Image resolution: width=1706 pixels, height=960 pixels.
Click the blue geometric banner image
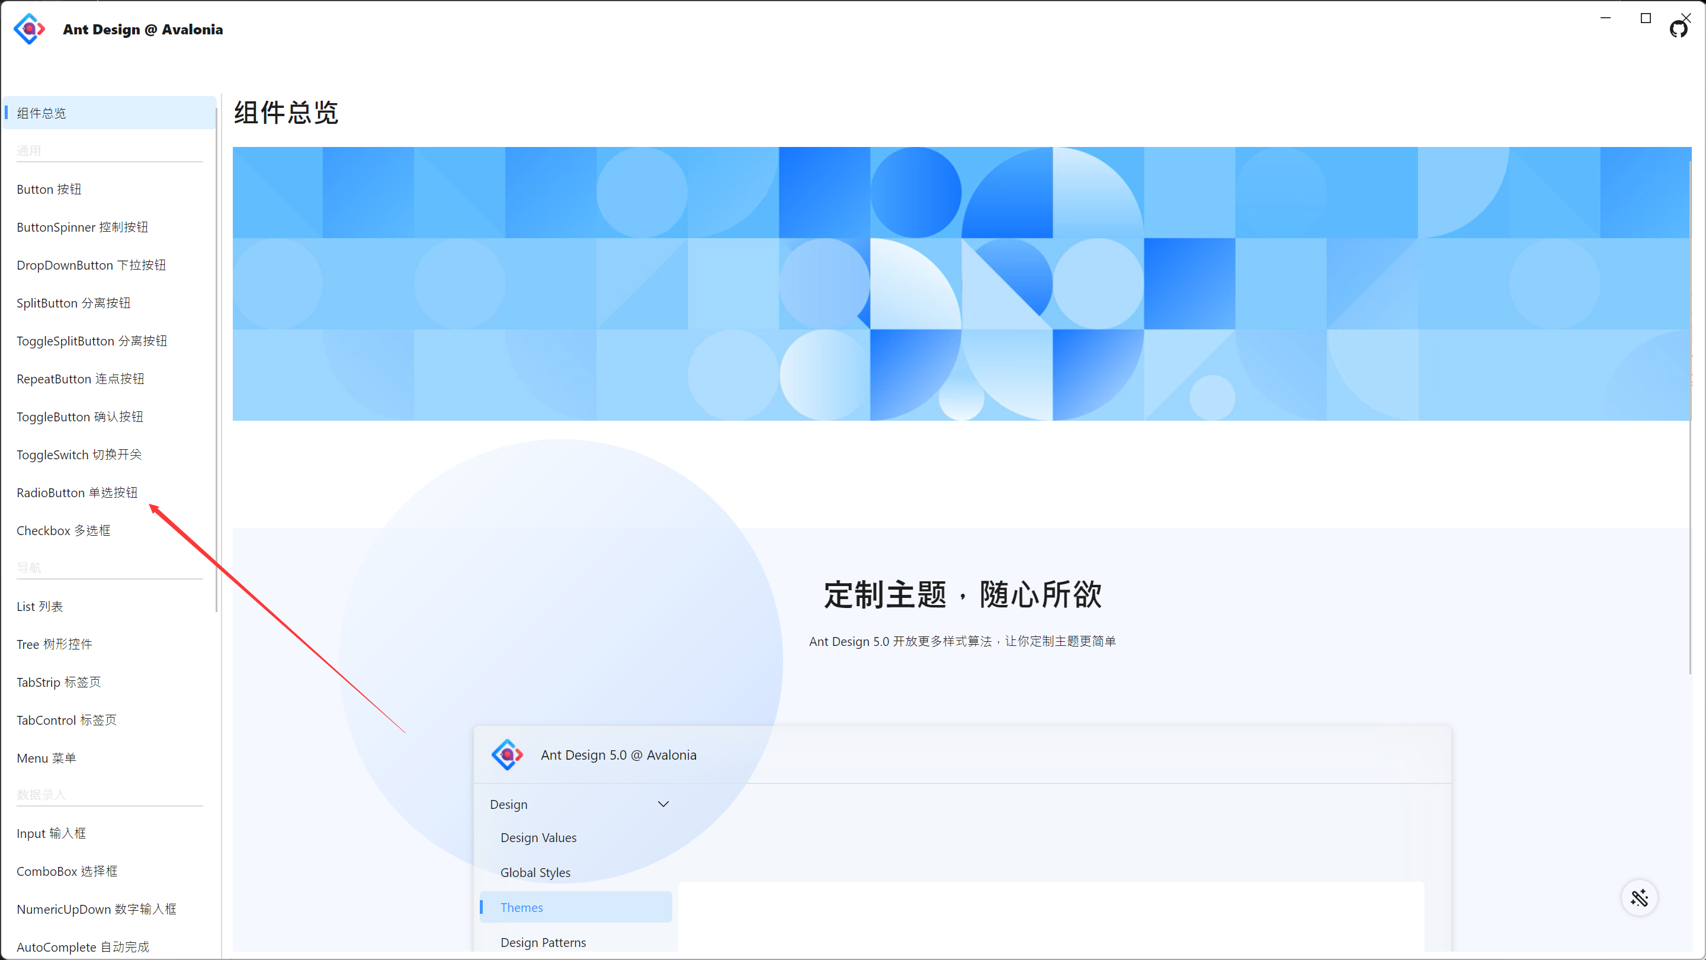click(x=961, y=284)
